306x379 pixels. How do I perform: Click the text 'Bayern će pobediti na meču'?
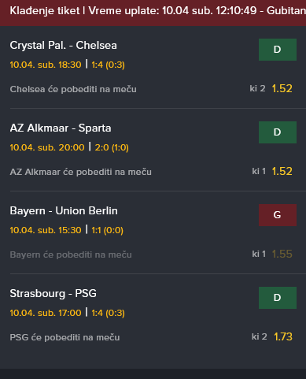[x=71, y=255]
